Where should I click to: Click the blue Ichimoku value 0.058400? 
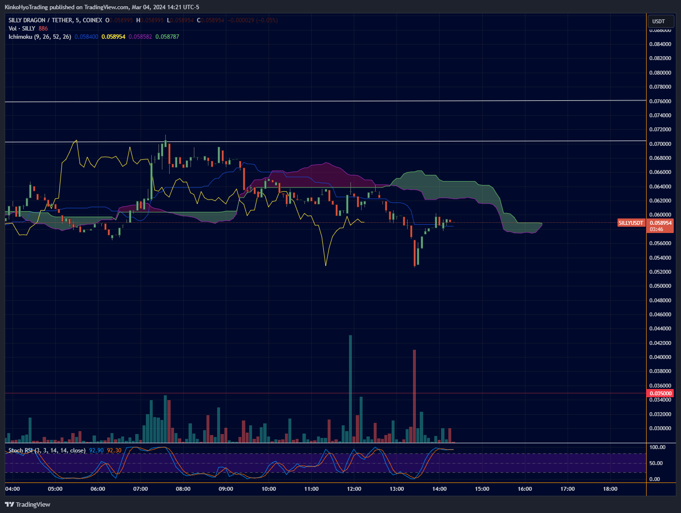click(x=86, y=37)
